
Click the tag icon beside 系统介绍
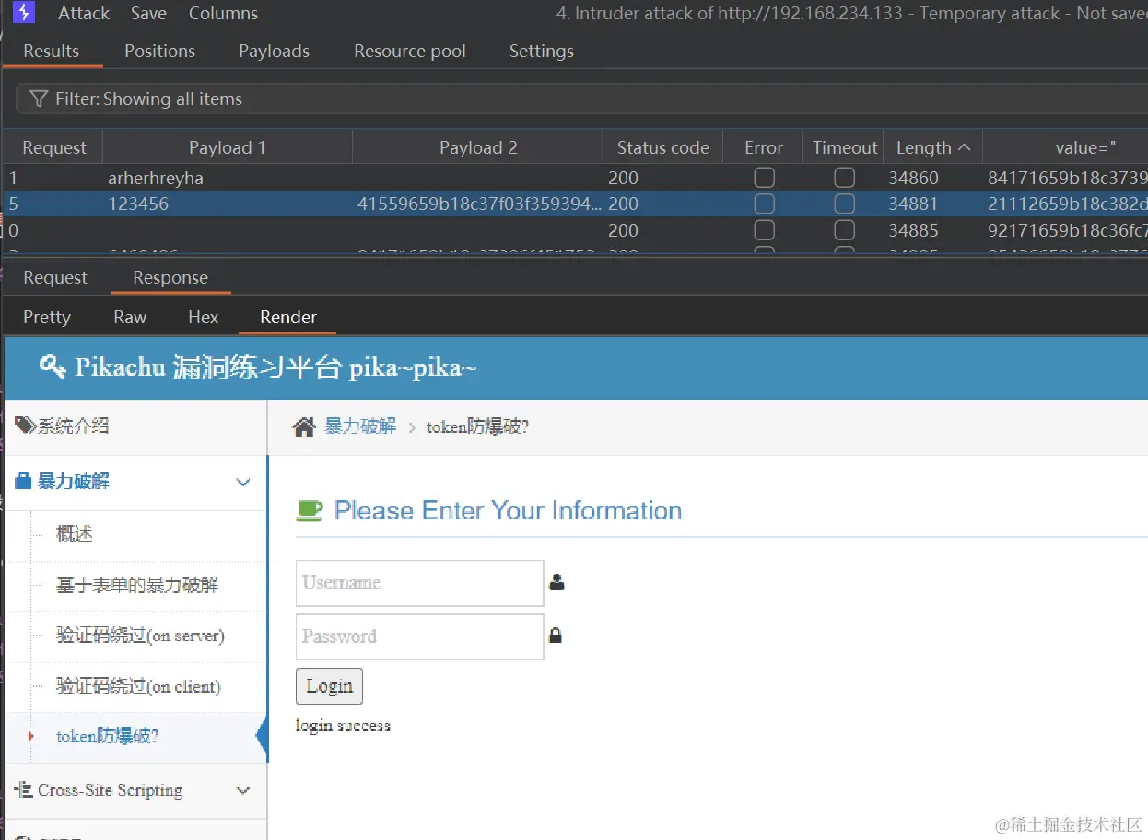[x=25, y=425]
